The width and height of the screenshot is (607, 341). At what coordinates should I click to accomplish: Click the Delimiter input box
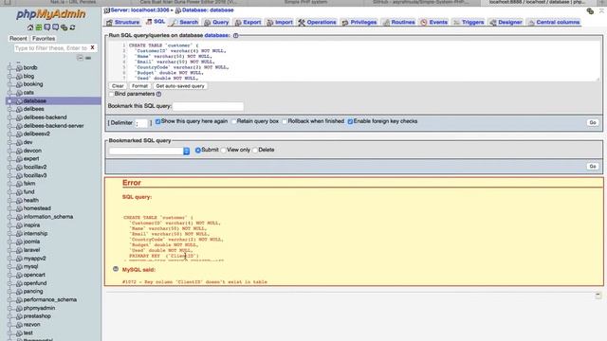[141, 123]
